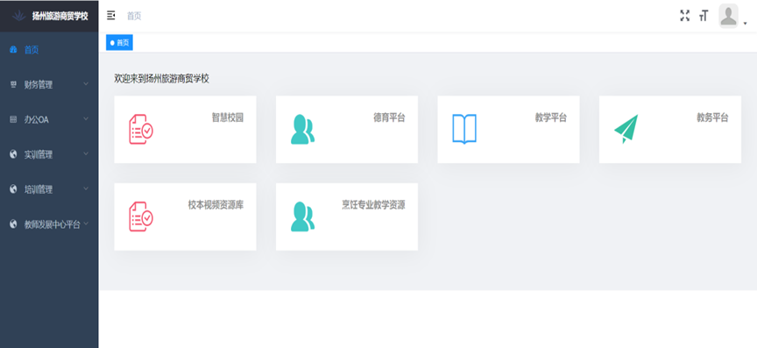Image resolution: width=757 pixels, height=348 pixels.
Task: Open the 财务管理 sidebar menu
Action: coord(49,84)
